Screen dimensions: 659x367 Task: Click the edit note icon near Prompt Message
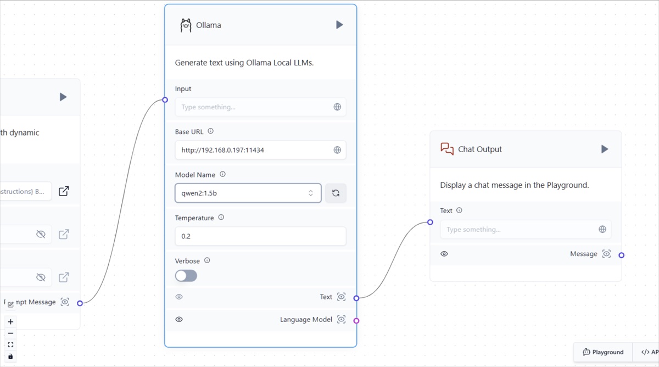(x=10, y=304)
